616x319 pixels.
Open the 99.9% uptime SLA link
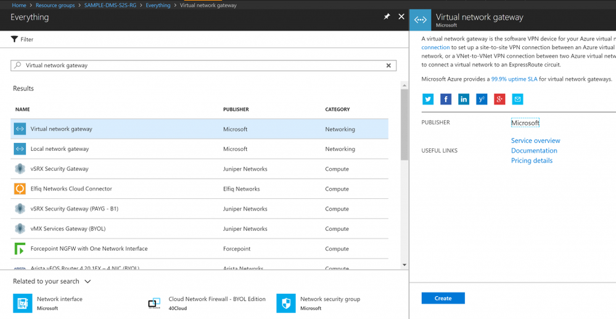click(x=514, y=79)
